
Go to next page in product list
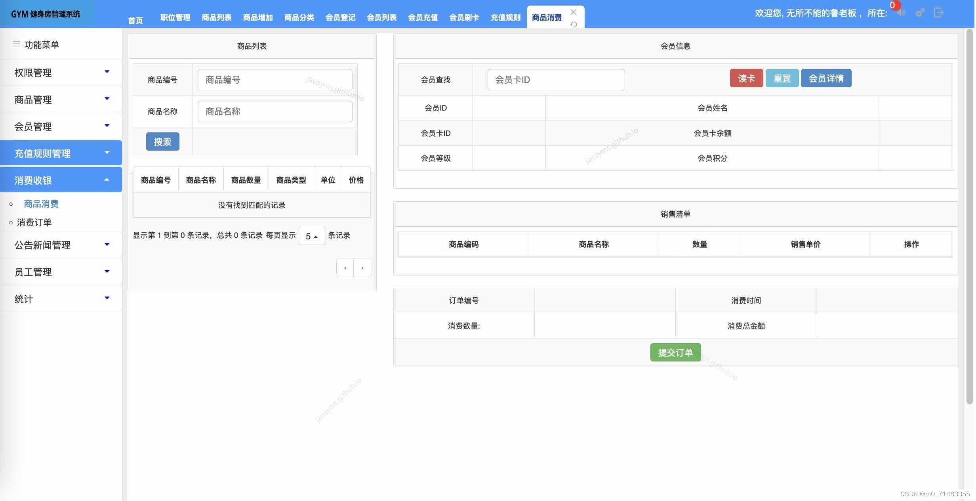[x=362, y=268]
